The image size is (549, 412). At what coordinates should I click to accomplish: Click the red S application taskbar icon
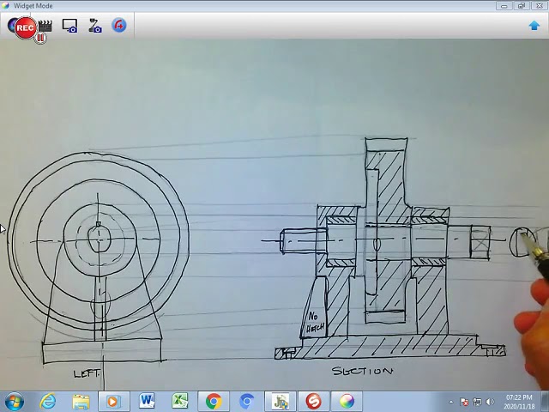tap(314, 401)
